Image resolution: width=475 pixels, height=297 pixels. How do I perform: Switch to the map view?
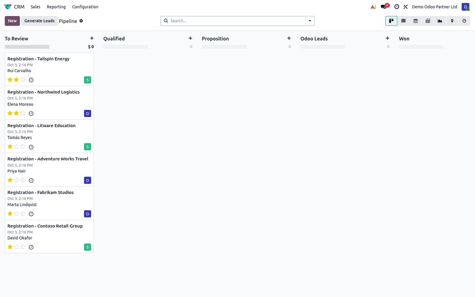[452, 21]
